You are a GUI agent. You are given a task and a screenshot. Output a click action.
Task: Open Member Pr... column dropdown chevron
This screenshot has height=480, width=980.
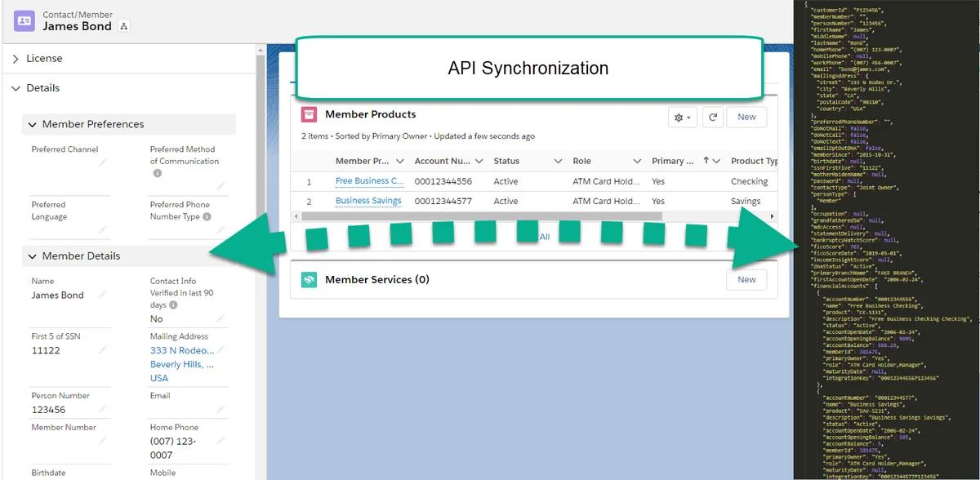tap(400, 162)
